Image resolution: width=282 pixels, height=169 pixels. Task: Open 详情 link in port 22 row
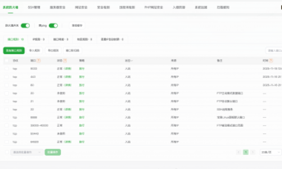pyautogui.click(x=68, y=109)
